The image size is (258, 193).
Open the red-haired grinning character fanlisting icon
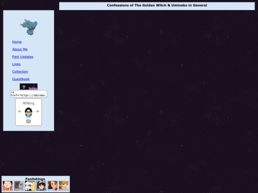coord(53,186)
